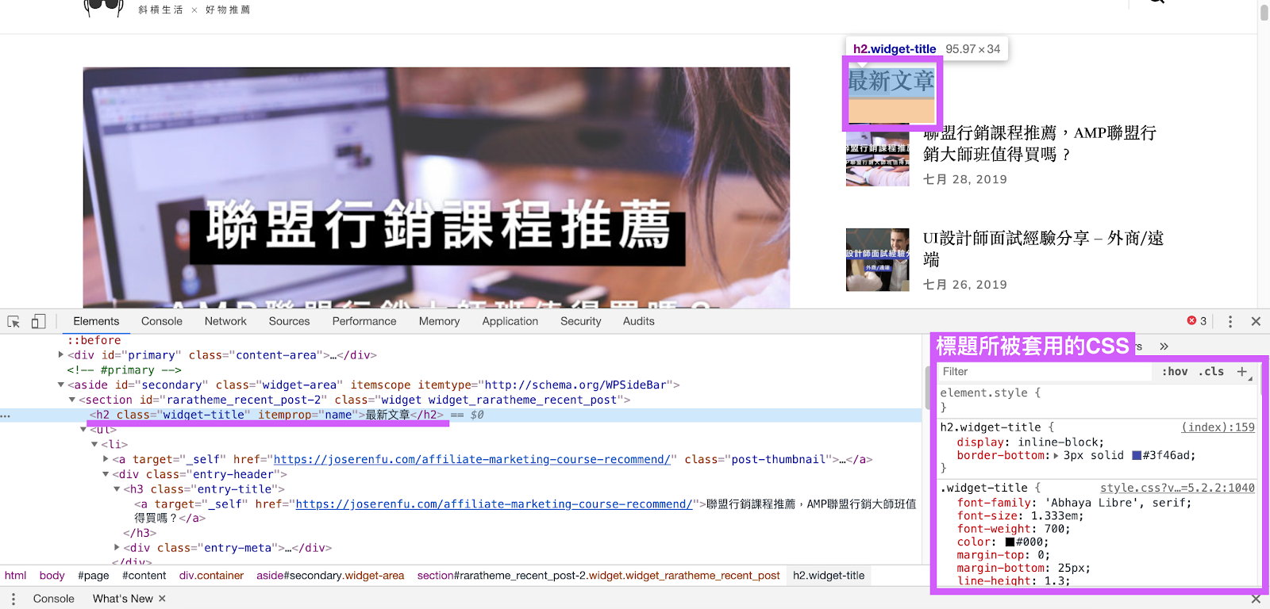The height and width of the screenshot is (609, 1270).
Task: Click the featured 聯盟行銷課程推薦 banner image
Action: (437, 188)
